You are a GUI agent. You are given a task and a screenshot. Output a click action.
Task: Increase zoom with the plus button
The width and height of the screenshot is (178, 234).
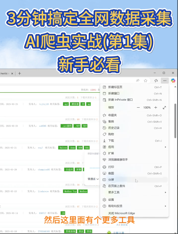point(156,108)
